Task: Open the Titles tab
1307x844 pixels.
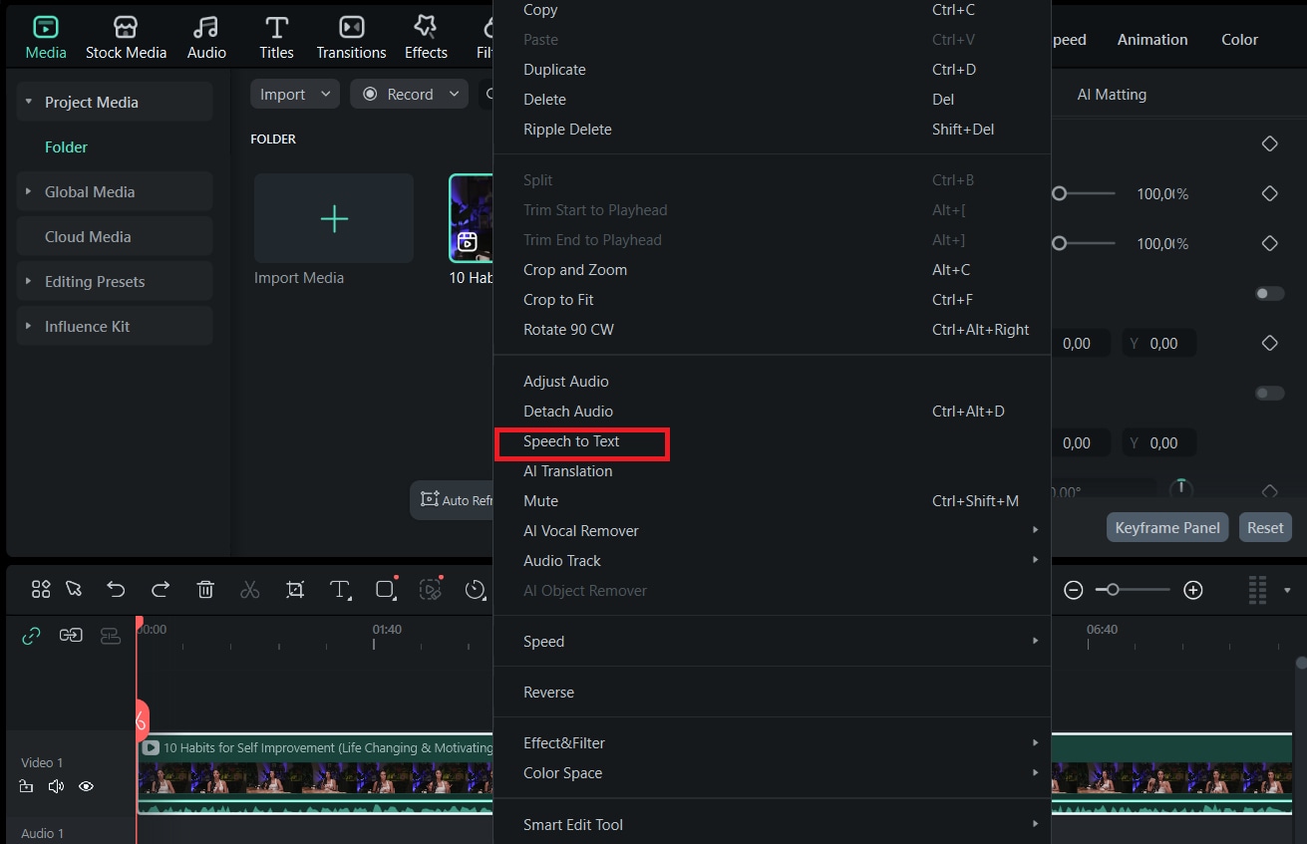Action: [x=276, y=38]
